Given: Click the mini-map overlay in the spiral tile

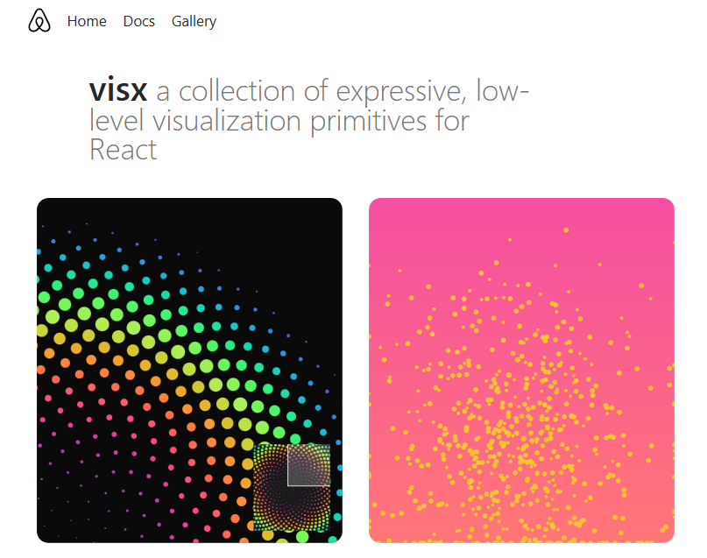Looking at the screenshot, I should (x=292, y=487).
